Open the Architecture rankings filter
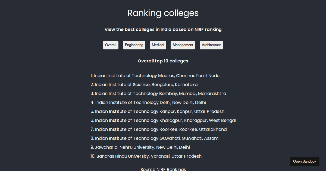Viewport: 326px width, 171px height. click(x=211, y=45)
